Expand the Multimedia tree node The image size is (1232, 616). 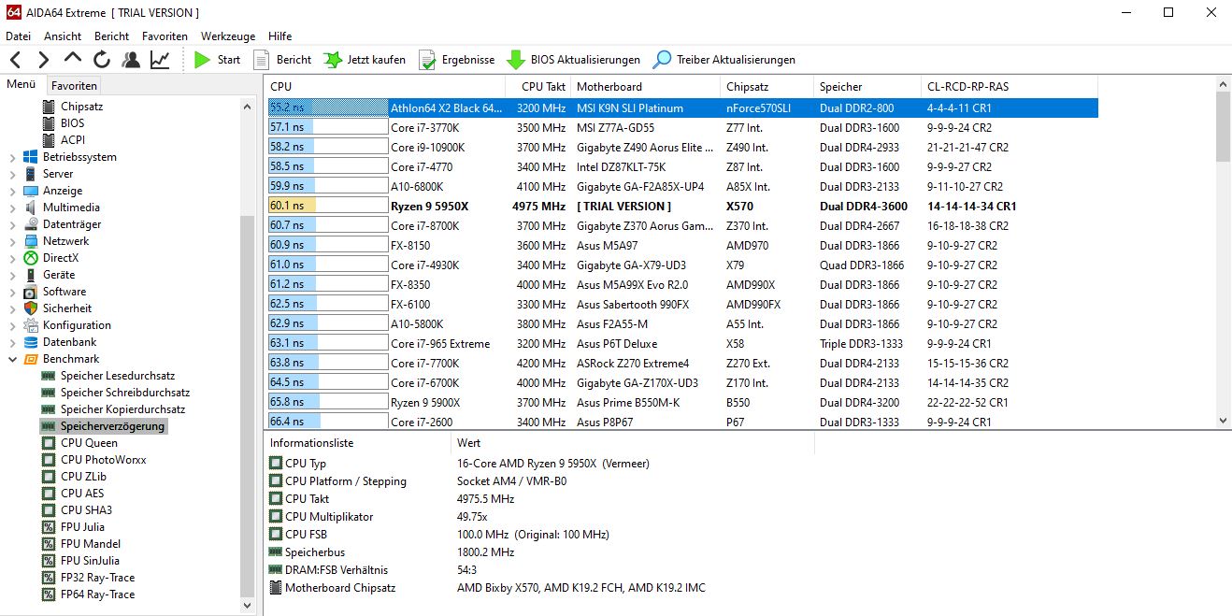[x=12, y=208]
